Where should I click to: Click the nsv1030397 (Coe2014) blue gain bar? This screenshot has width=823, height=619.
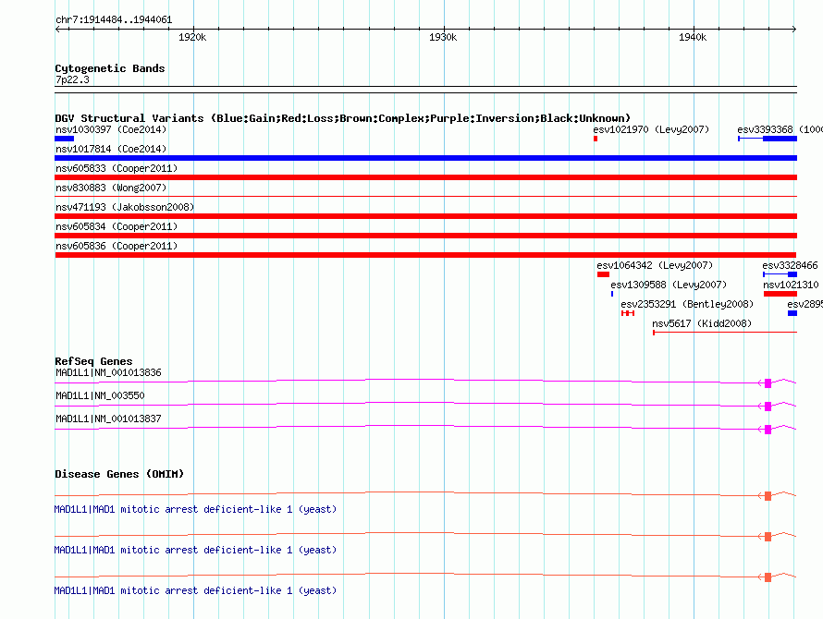(64, 139)
